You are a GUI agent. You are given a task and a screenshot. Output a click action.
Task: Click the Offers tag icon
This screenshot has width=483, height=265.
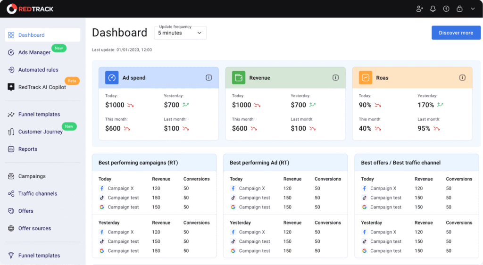coord(11,211)
